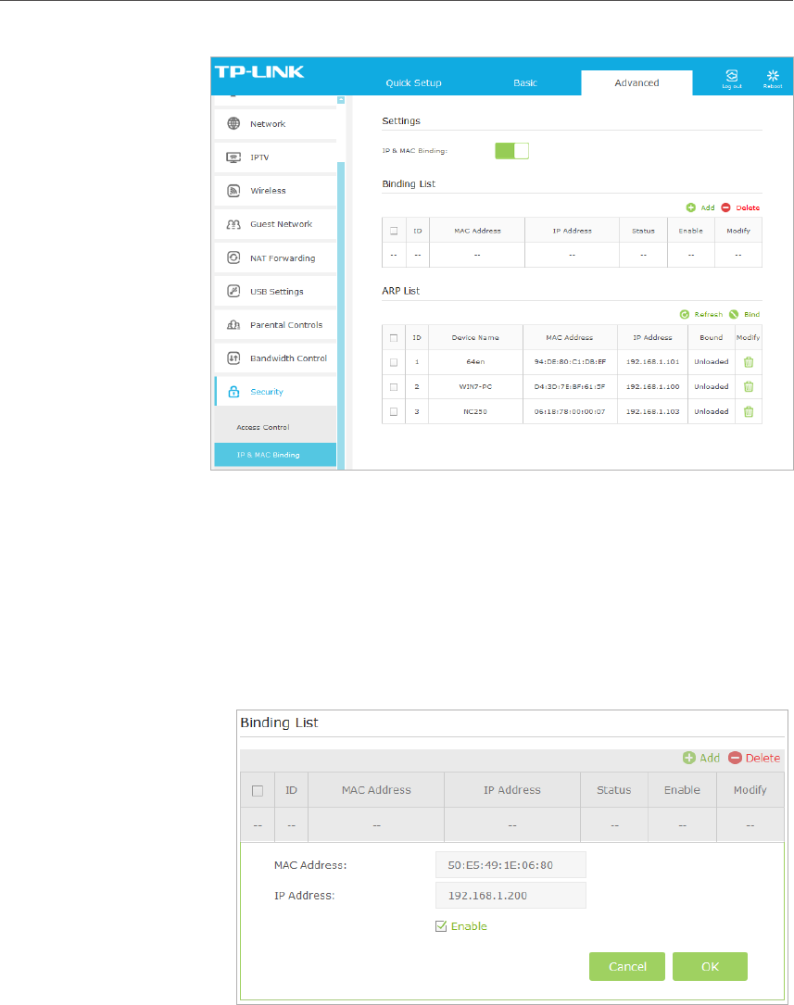Click the Bandwidth Control menu label
794x1005 pixels.
click(288, 358)
